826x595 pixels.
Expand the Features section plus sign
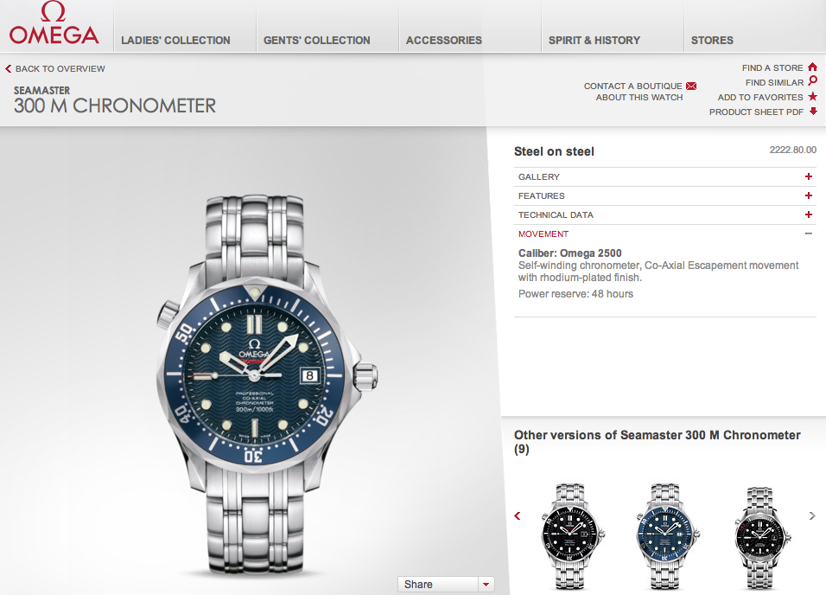tap(809, 195)
